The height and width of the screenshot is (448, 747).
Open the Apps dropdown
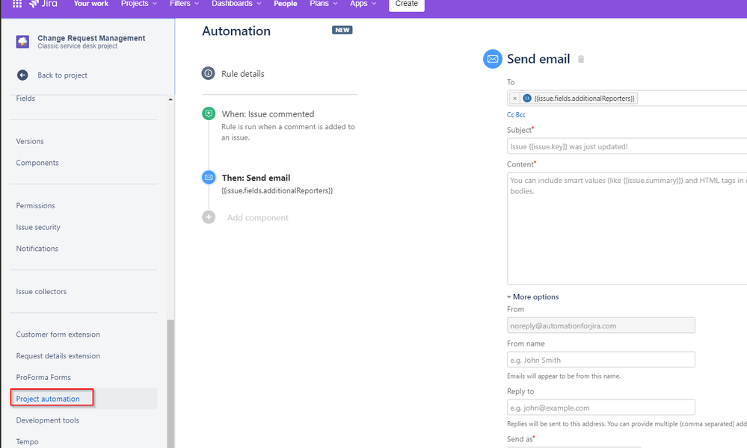[363, 3]
